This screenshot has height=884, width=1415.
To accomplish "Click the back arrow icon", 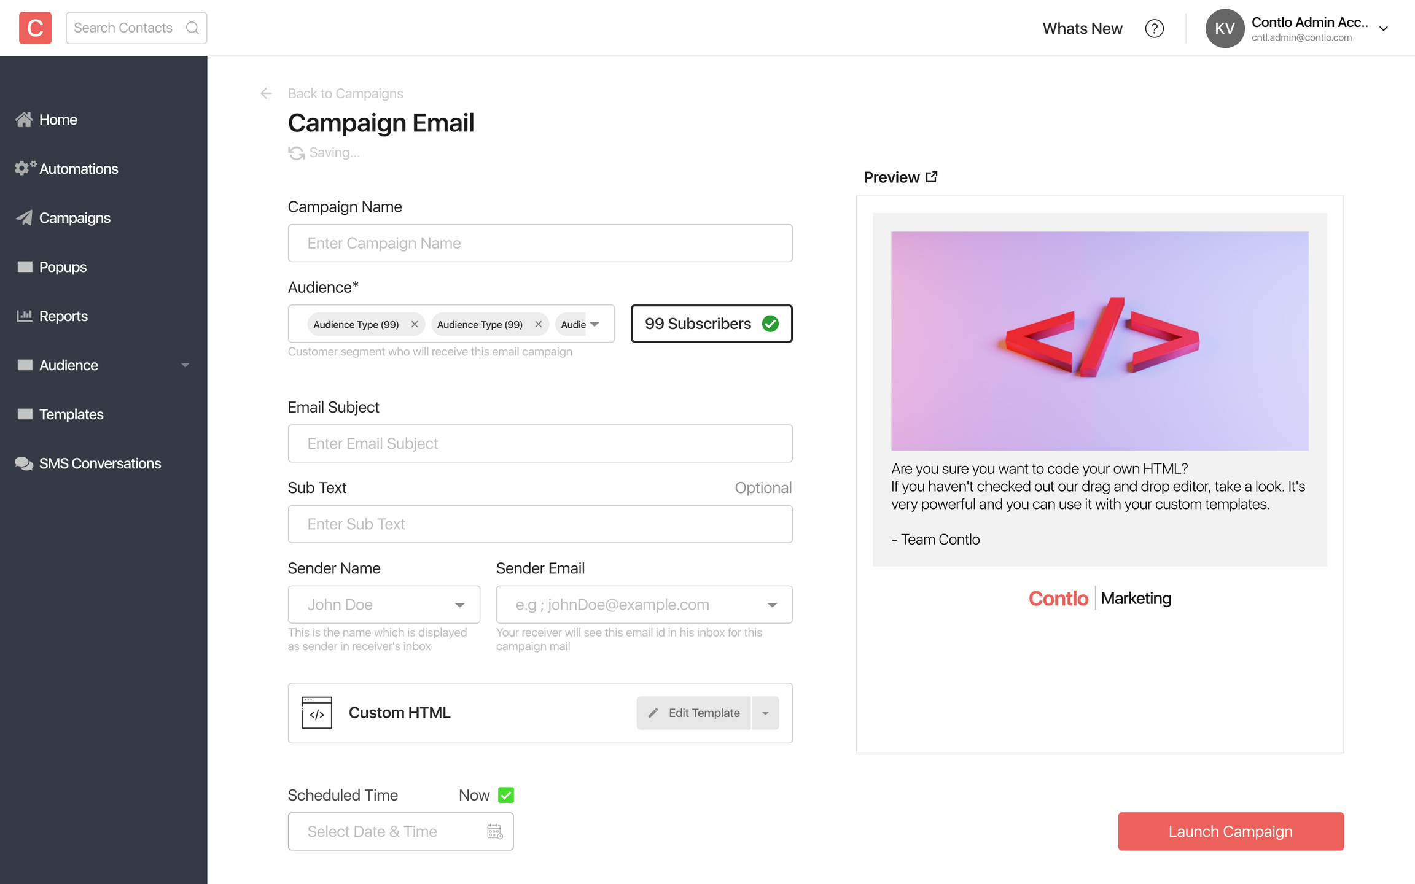I will (266, 93).
